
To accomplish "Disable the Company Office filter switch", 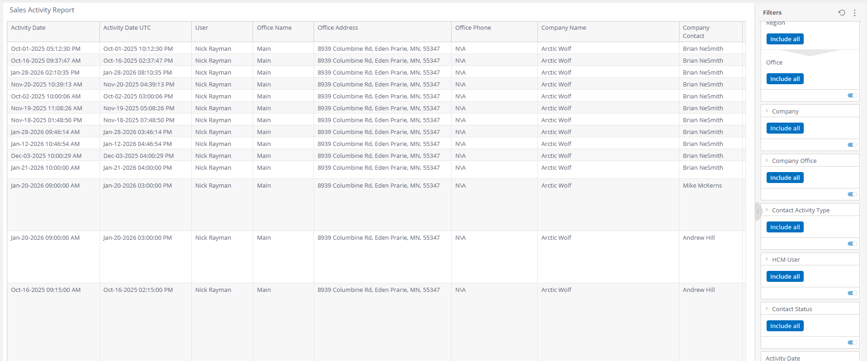I will point(852,194).
